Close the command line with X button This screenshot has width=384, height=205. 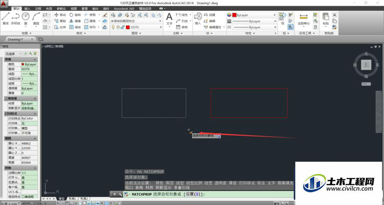coord(114,195)
